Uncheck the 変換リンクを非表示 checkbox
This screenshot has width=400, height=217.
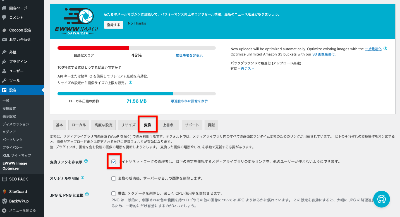114,162
